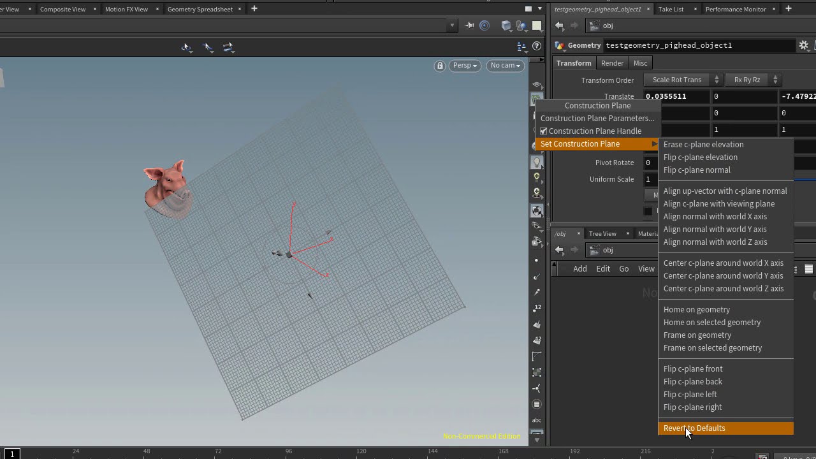Screen dimensions: 816x459
Task: Click the people icon beside the viewer help button
Action: [521, 46]
